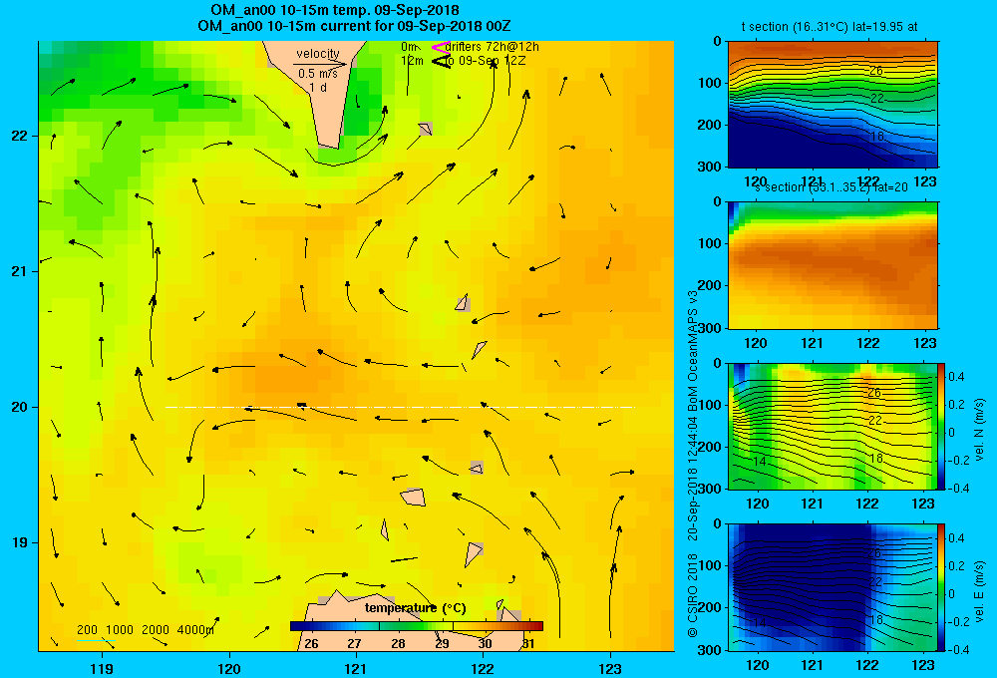Click the 26 contour label in t section
Screen dimensions: 997x678
tap(876, 71)
